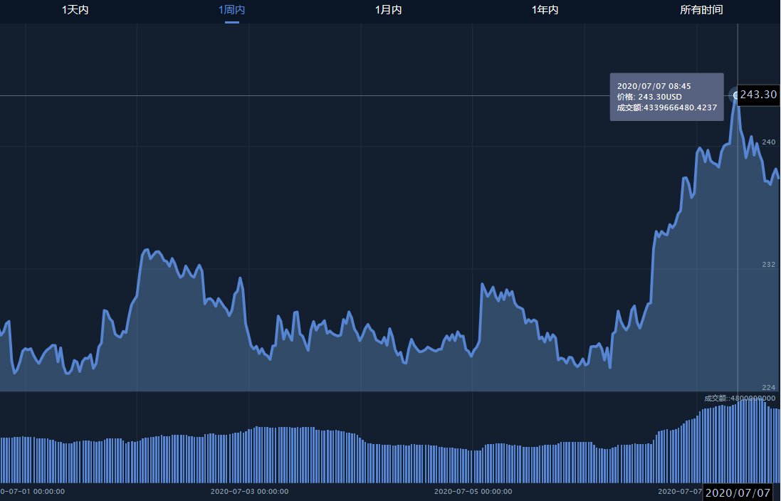Click the 成交额 value in tooltip

point(667,107)
